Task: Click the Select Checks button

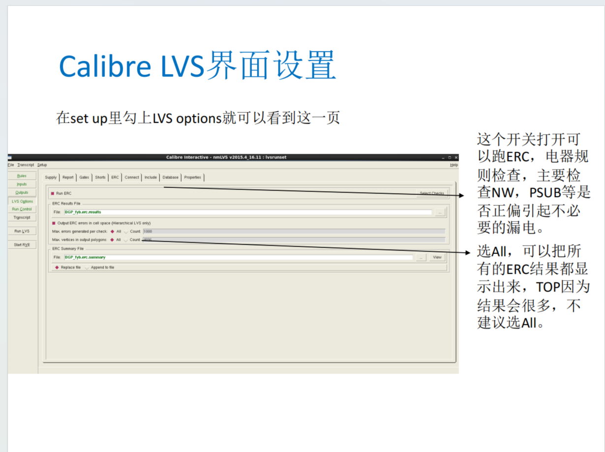Action: [432, 193]
